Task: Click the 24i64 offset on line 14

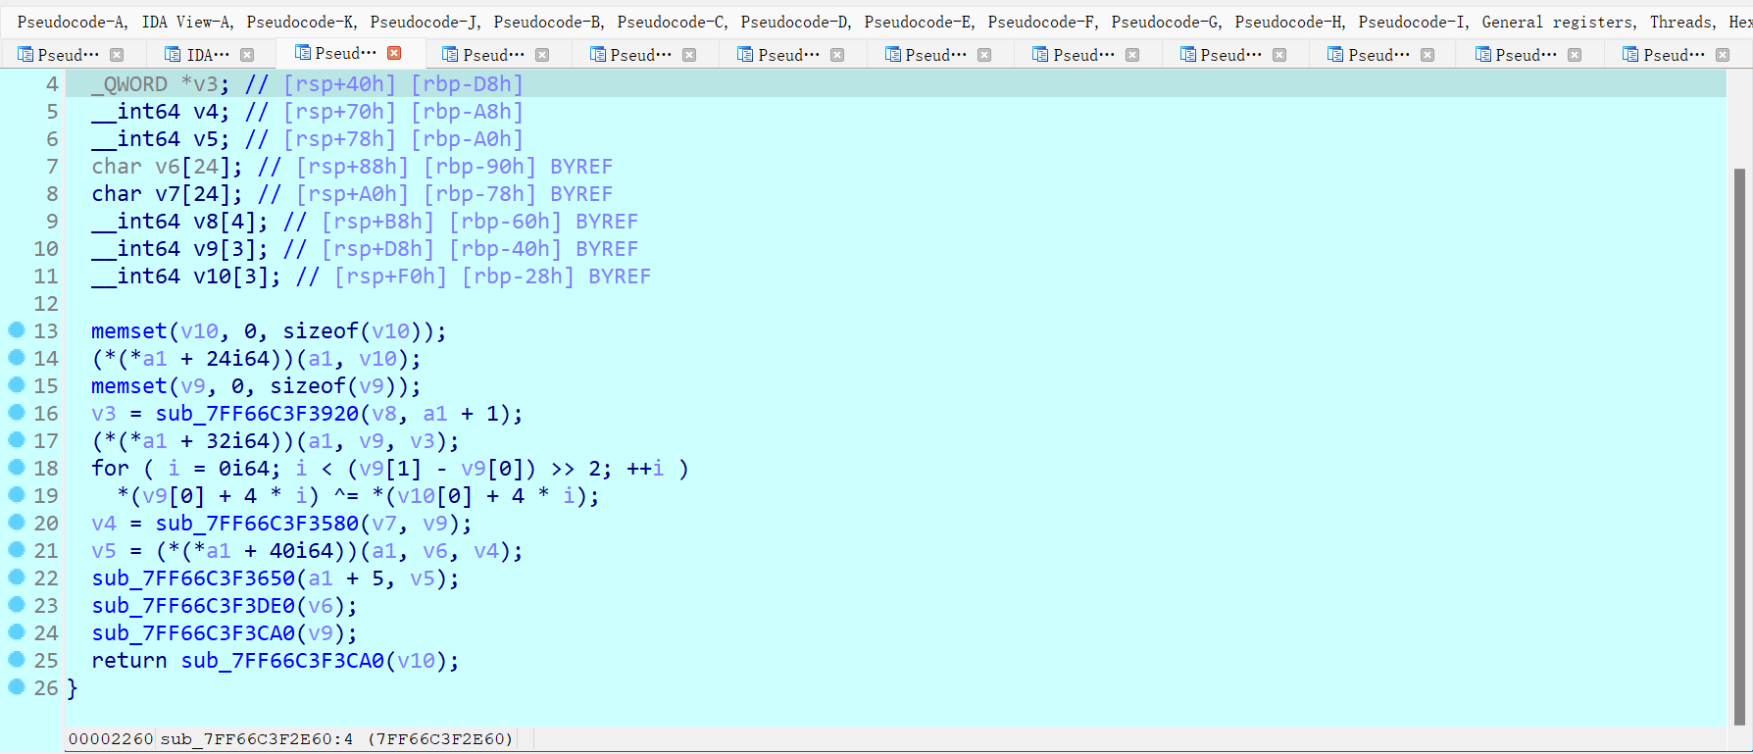Action: (x=237, y=359)
